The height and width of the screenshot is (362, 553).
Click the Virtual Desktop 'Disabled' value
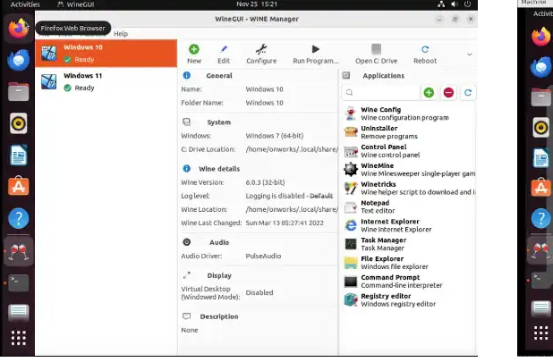(259, 292)
